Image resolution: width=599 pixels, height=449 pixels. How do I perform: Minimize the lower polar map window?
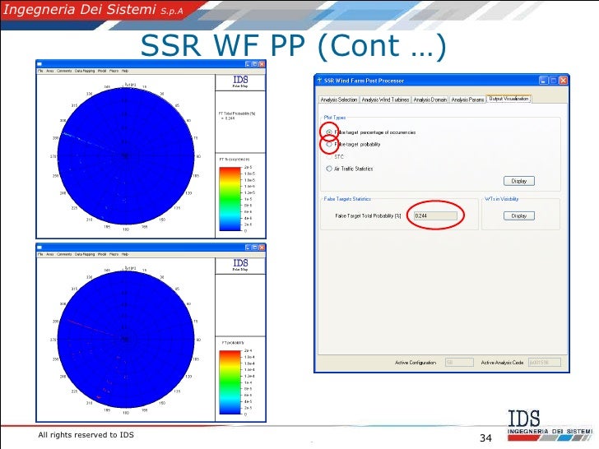pos(248,248)
